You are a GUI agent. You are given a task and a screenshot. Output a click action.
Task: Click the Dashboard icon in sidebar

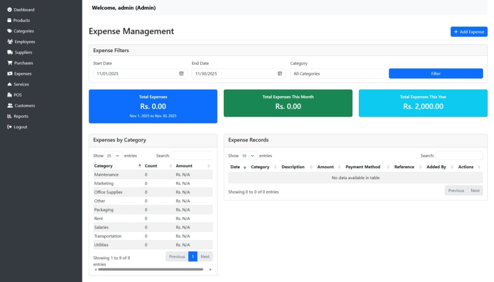9,10
